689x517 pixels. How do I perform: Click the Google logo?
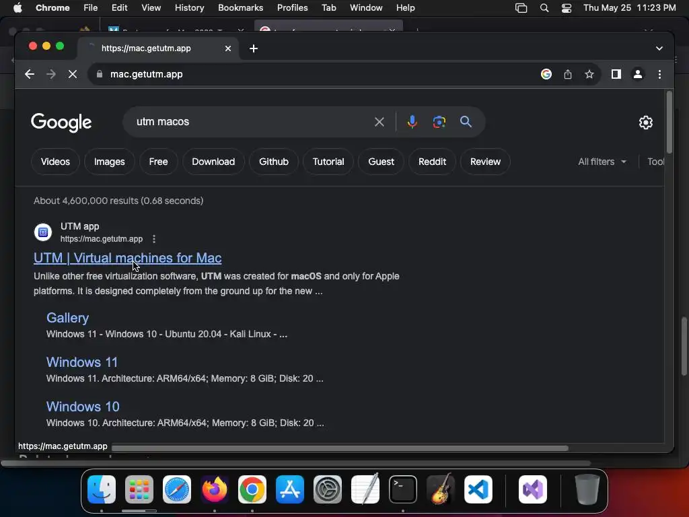coord(61,123)
